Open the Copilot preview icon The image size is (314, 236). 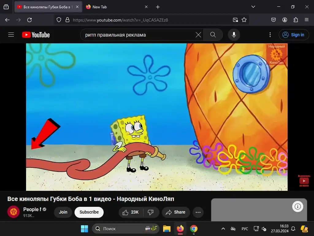pos(304,229)
